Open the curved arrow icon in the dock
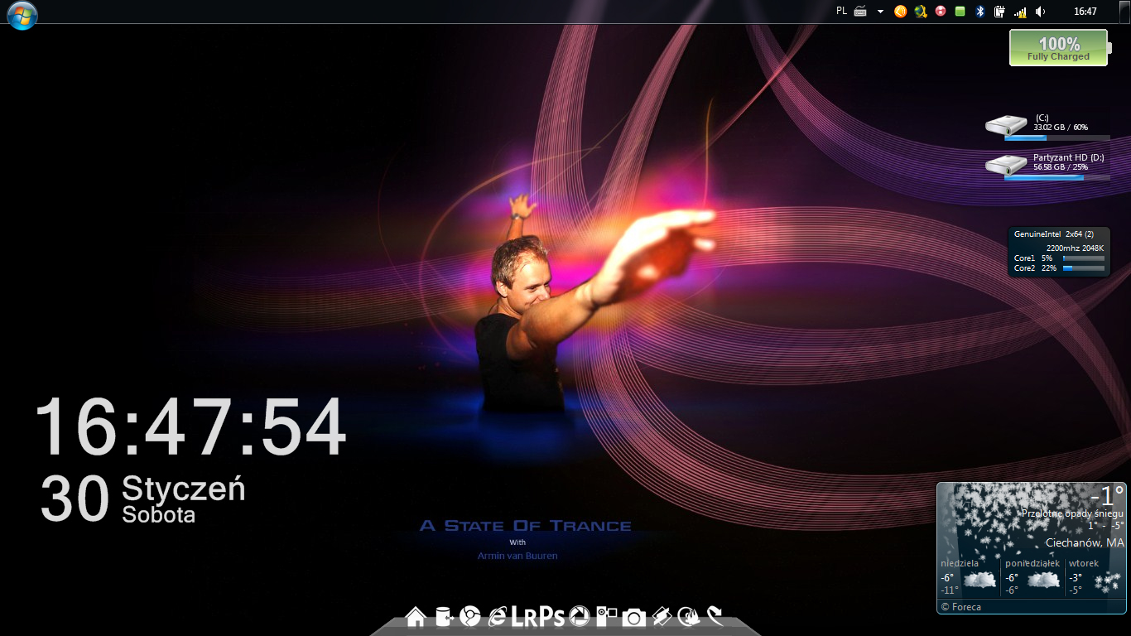Screen dimensions: 1131x636 pos(715,616)
